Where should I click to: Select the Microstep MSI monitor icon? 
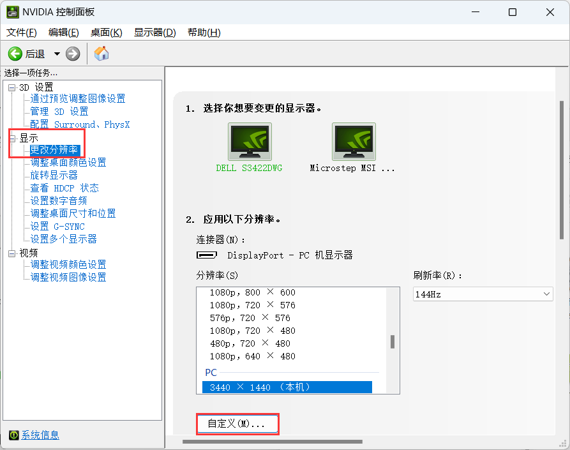(354, 142)
